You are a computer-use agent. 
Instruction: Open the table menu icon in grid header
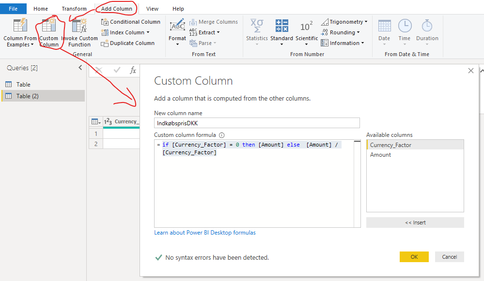[x=96, y=122]
